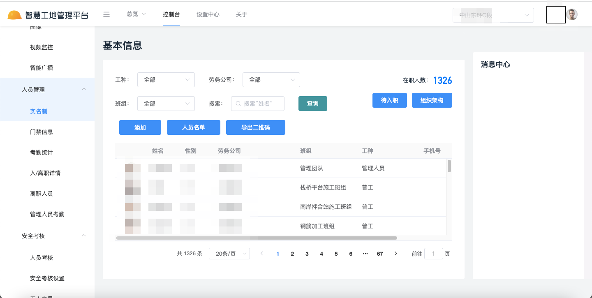Go to page 6
Image resolution: width=592 pixels, height=298 pixels.
(x=351, y=254)
